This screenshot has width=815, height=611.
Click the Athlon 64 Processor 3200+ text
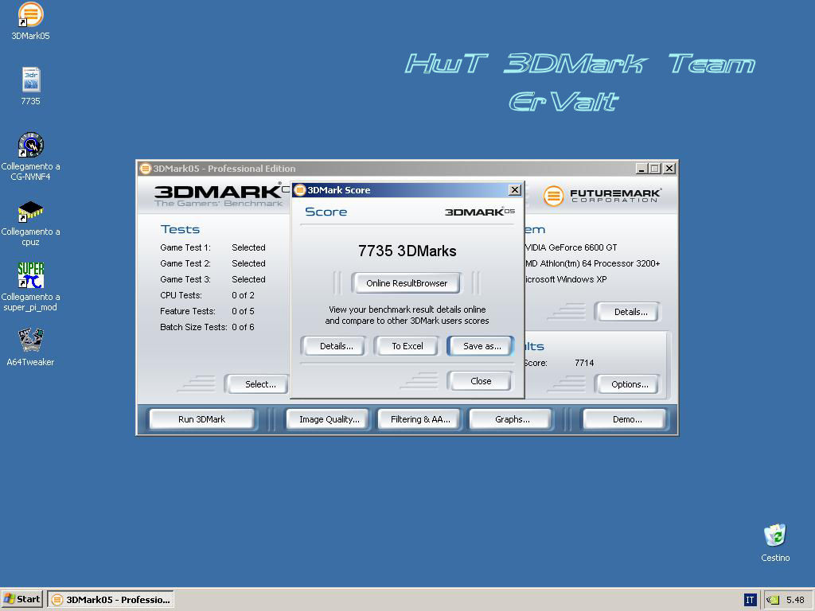(x=592, y=263)
